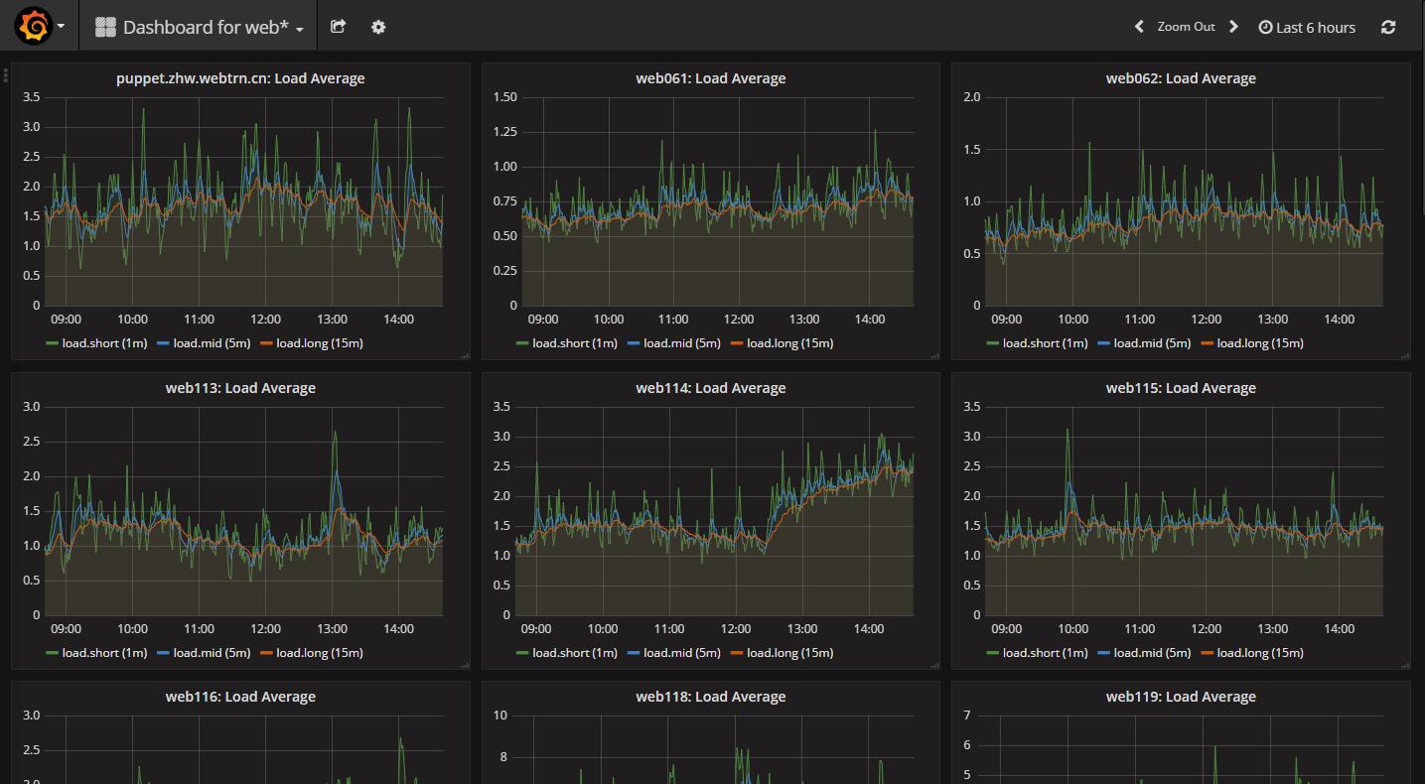
Task: Click load.mid (5m) legend label in web114 panel
Action: (683, 653)
